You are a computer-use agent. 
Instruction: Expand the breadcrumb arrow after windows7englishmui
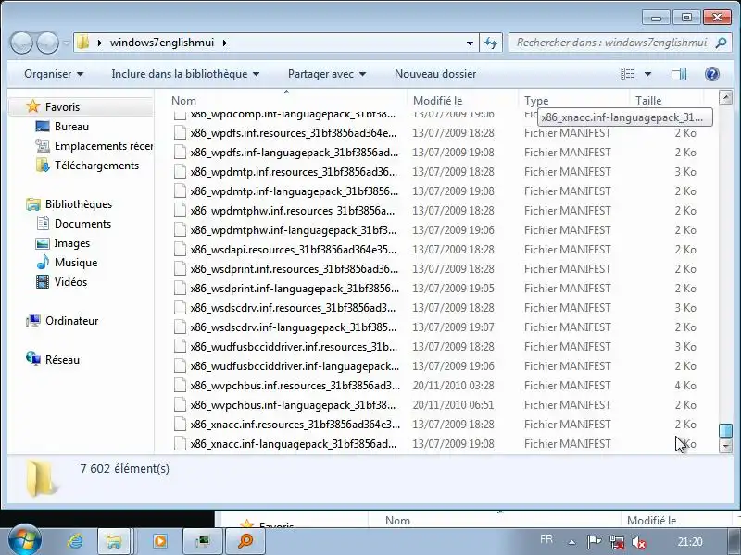pyautogui.click(x=224, y=43)
